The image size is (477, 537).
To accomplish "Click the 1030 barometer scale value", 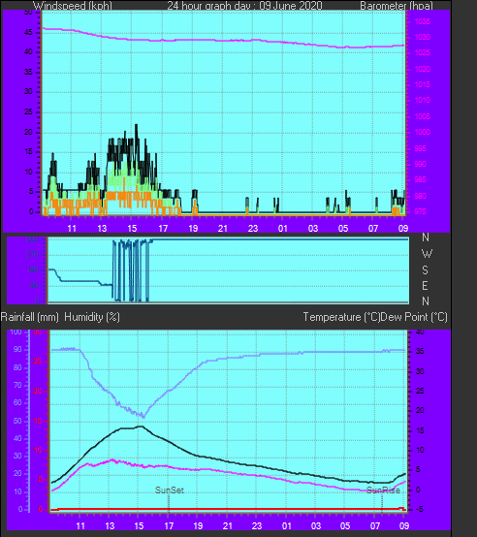I will point(422,37).
